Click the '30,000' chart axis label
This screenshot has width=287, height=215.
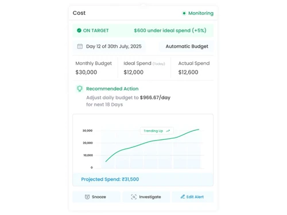click(x=88, y=131)
